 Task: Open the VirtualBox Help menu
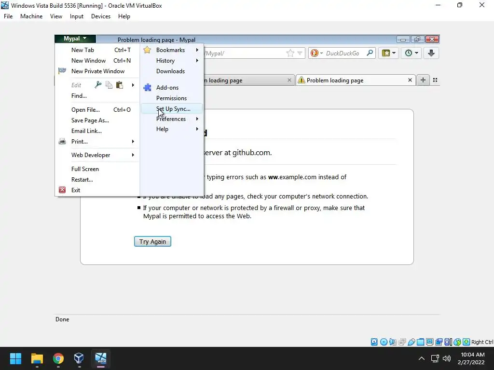124,16
